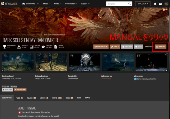Switch to the Stats tab
Screen dimensions: 170x119
click(87, 98)
